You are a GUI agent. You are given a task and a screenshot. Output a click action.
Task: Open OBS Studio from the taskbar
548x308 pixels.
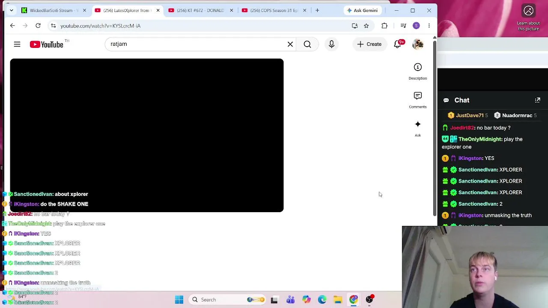(x=369, y=300)
